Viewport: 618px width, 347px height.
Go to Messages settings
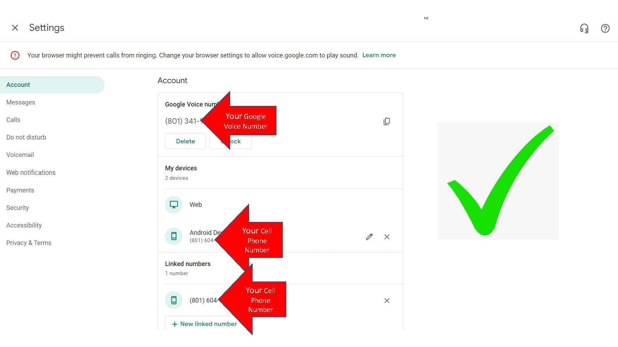pyautogui.click(x=21, y=102)
